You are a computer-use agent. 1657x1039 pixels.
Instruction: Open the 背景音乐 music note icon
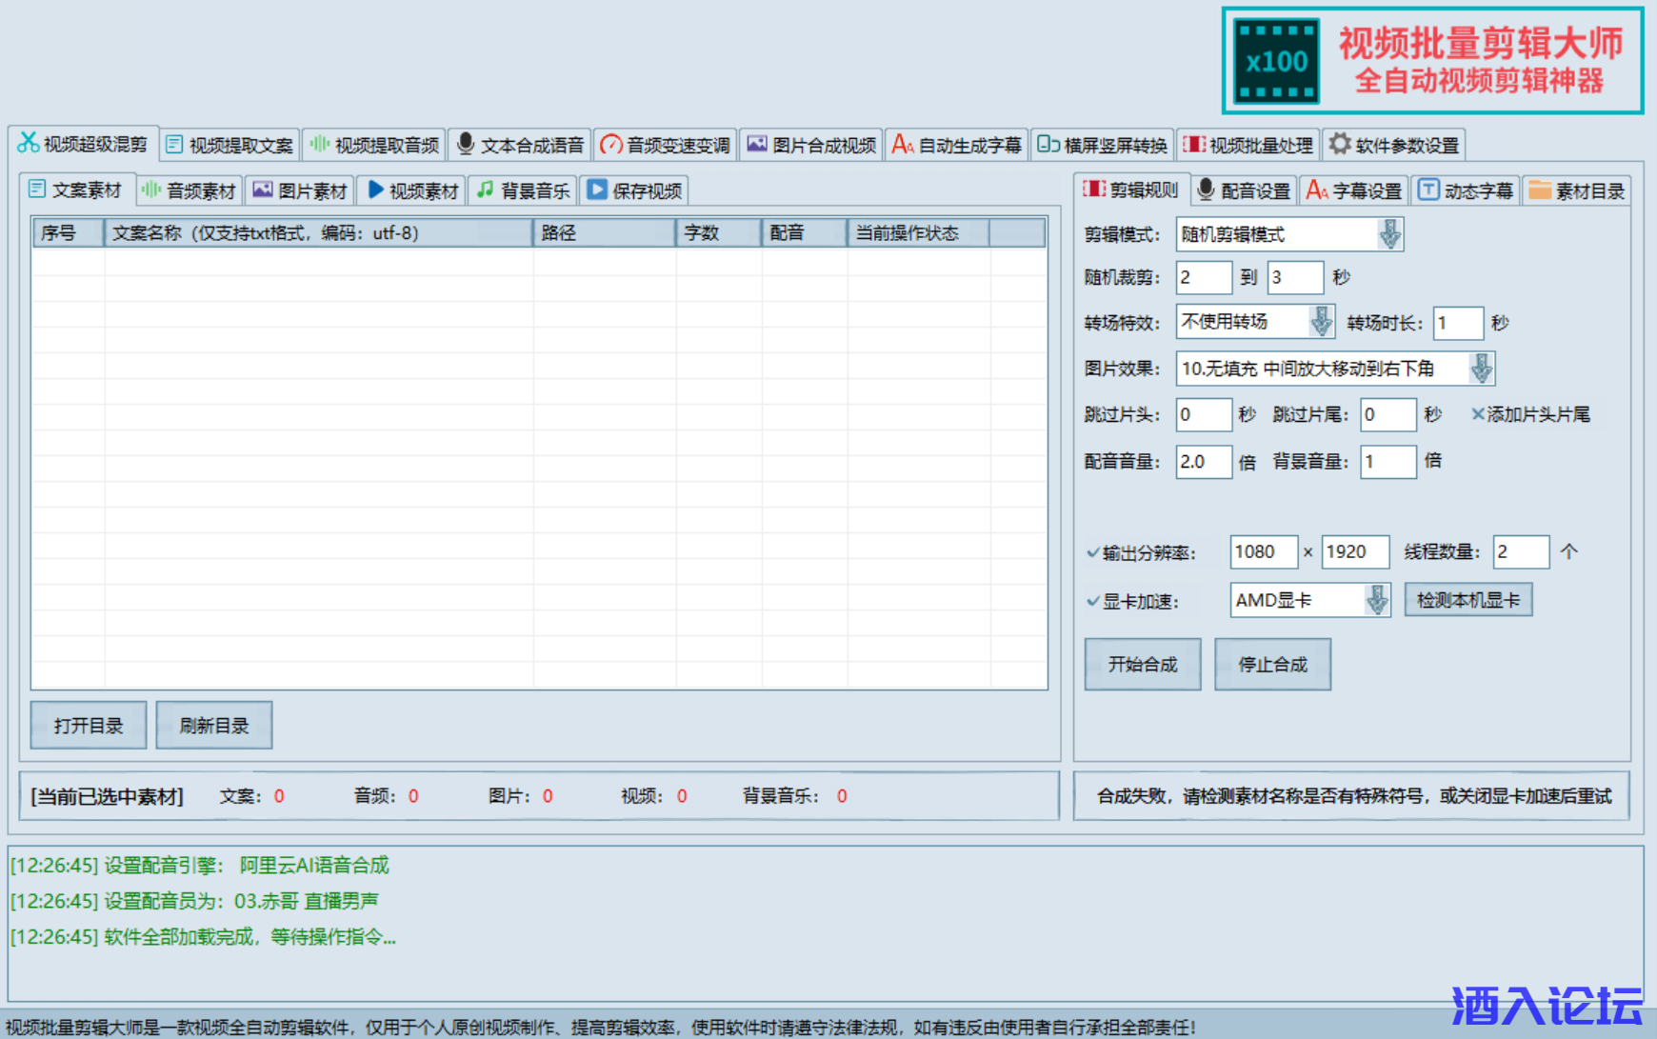tap(485, 190)
